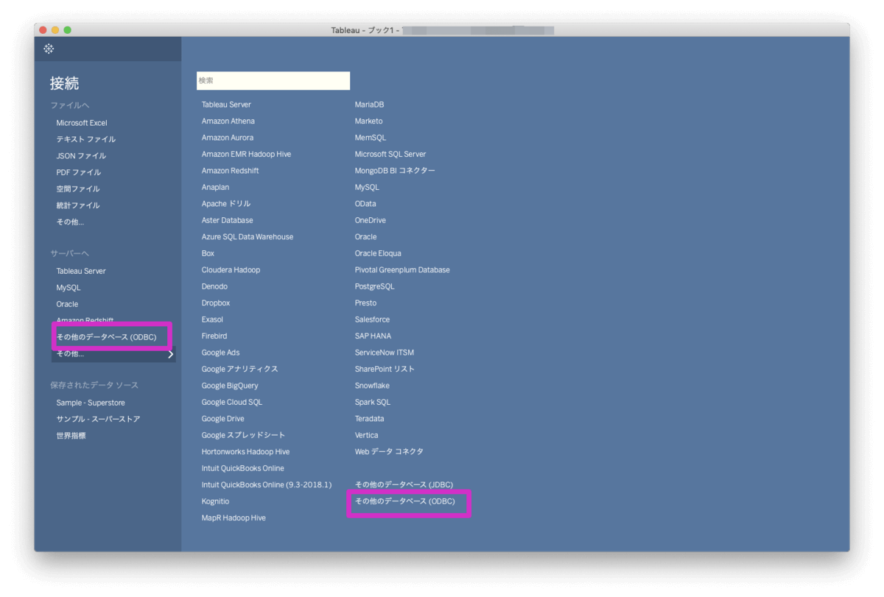Choose JSON ファイル connection
Image resolution: width=884 pixels, height=597 pixels.
[81, 156]
